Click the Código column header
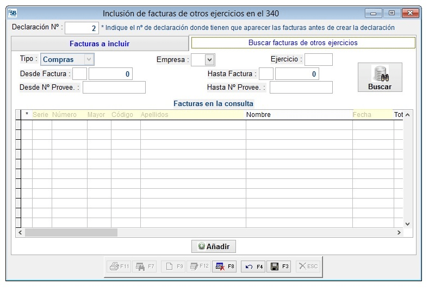 click(x=126, y=115)
